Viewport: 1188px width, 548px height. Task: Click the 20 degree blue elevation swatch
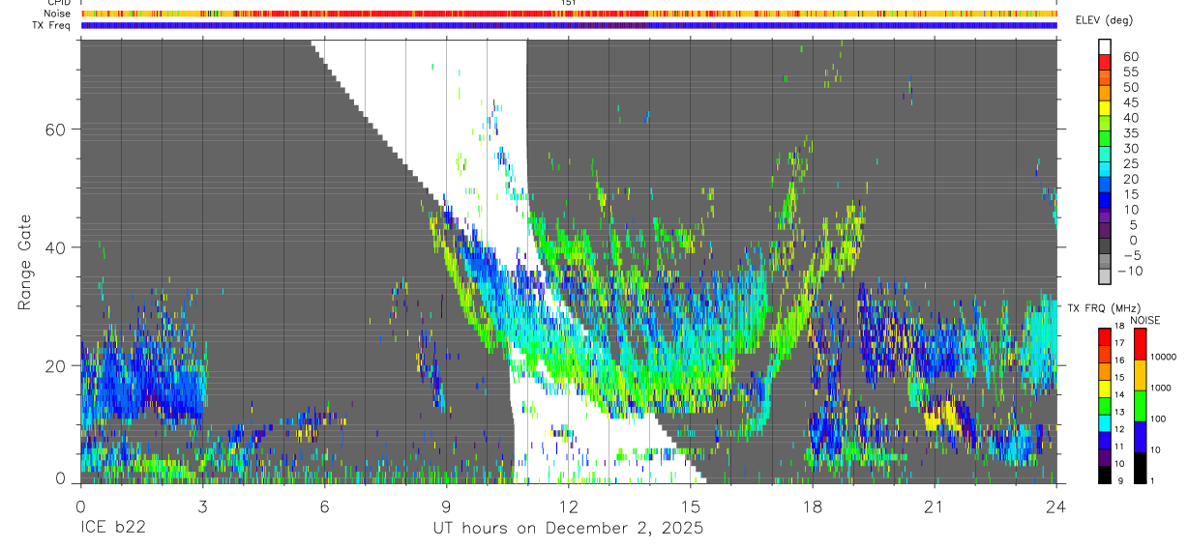pos(1105,186)
